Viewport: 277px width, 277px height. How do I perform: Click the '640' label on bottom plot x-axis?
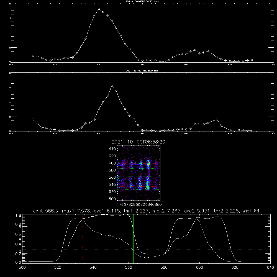pyautogui.click(x=270, y=268)
